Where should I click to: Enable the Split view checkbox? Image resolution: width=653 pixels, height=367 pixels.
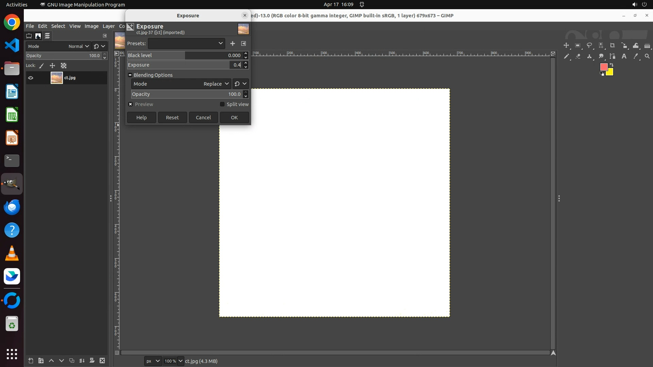pos(222,104)
